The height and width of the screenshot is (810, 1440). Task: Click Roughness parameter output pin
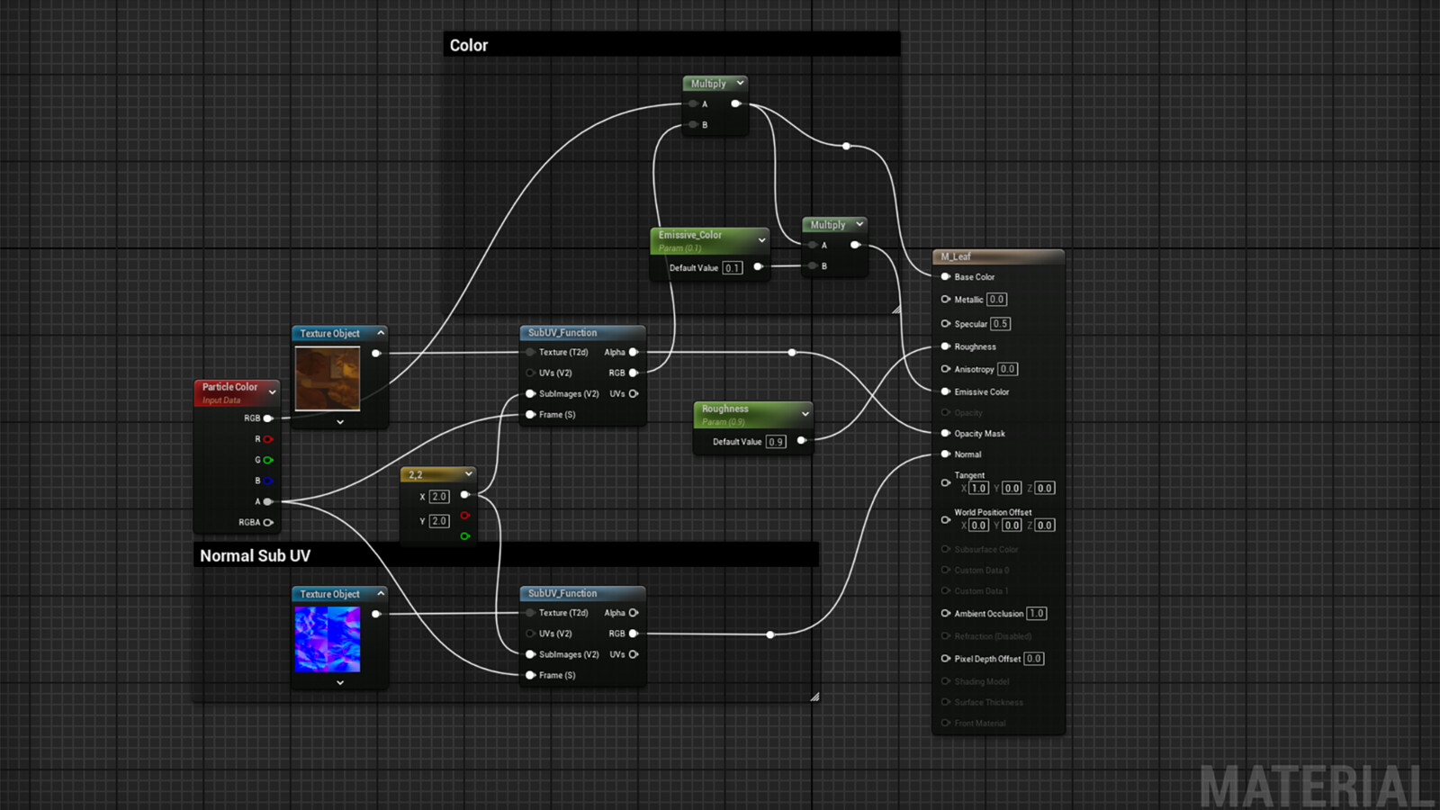pyautogui.click(x=801, y=440)
